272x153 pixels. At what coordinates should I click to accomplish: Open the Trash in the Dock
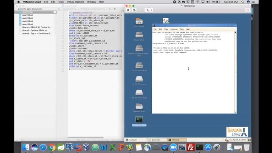pyautogui.click(x=246, y=147)
